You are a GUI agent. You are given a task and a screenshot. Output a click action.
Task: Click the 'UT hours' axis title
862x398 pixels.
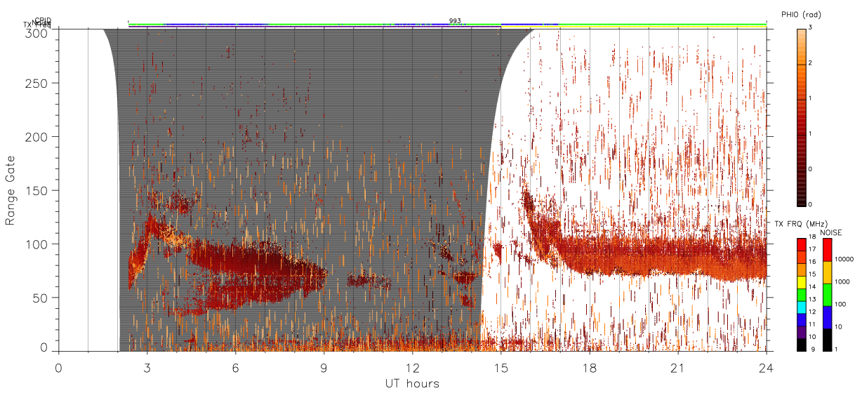pos(412,384)
